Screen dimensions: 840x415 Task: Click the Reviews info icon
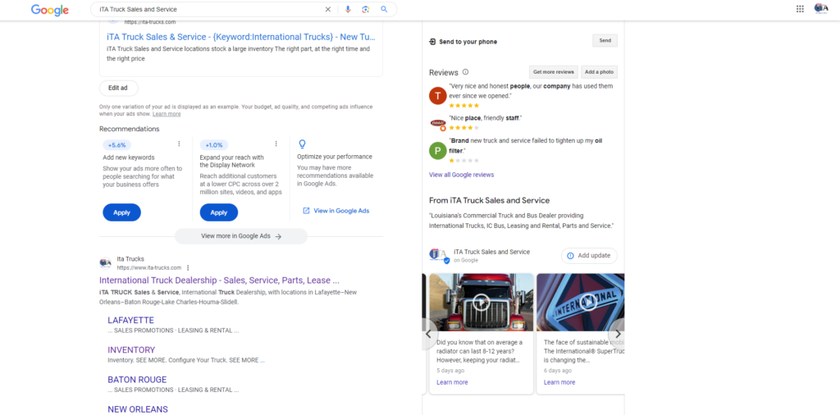click(466, 71)
